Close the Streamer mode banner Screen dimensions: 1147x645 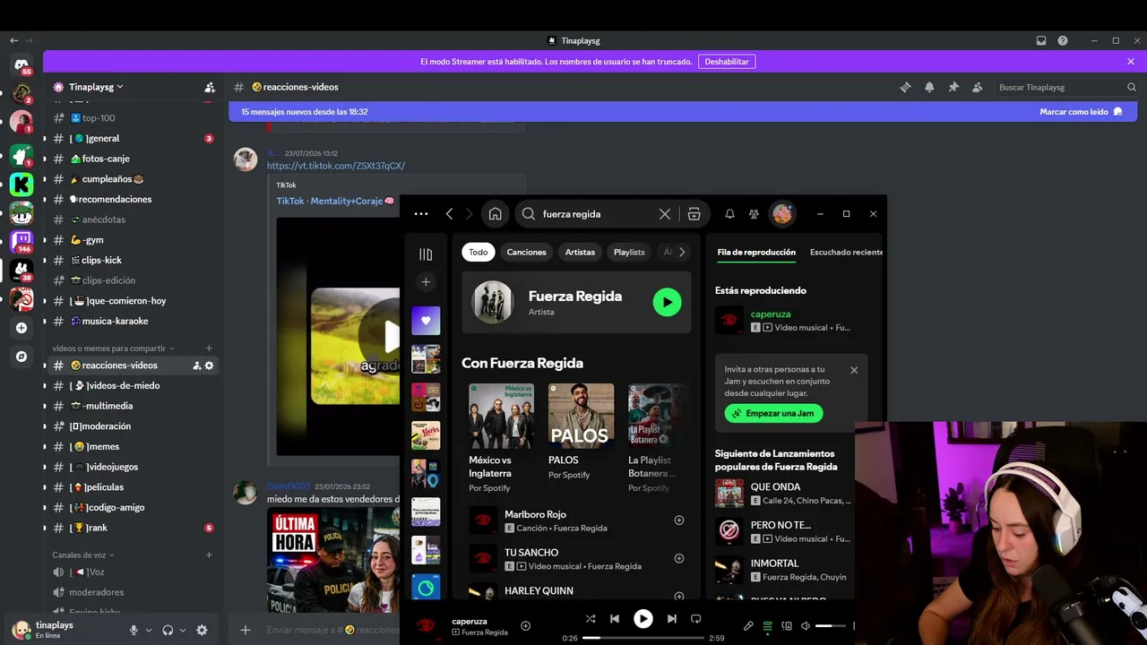coord(1131,62)
